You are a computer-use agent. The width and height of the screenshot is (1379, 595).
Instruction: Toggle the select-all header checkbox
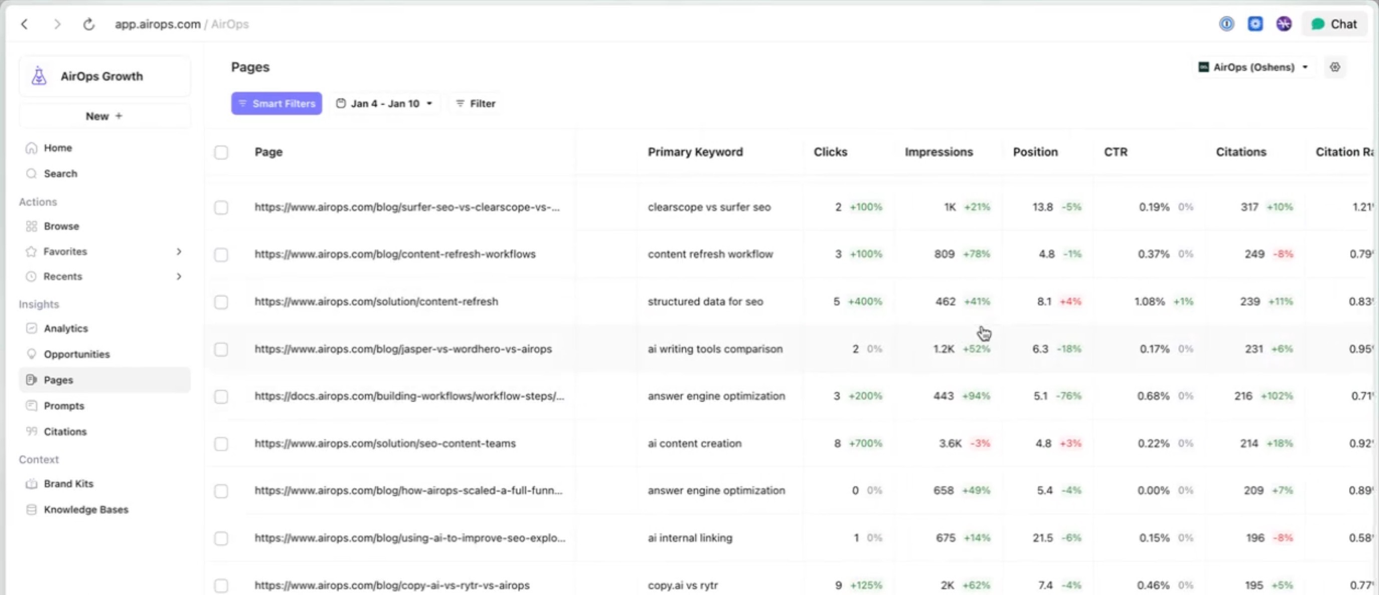[221, 152]
